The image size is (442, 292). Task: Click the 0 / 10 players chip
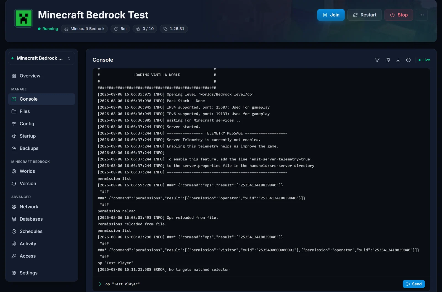(145, 29)
